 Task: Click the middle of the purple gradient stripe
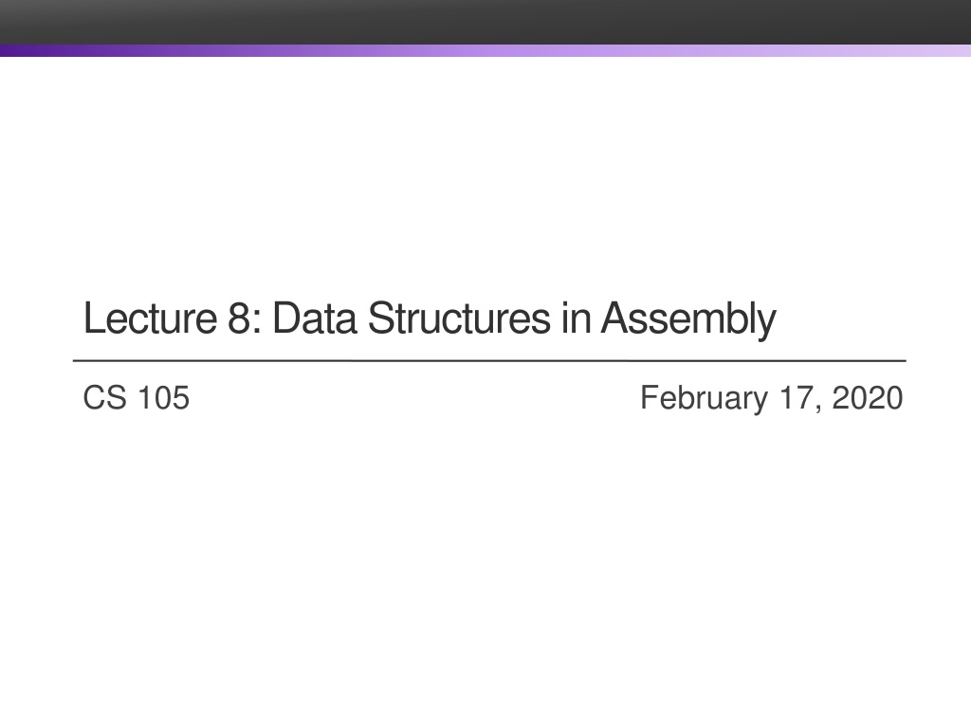pyautogui.click(x=485, y=51)
